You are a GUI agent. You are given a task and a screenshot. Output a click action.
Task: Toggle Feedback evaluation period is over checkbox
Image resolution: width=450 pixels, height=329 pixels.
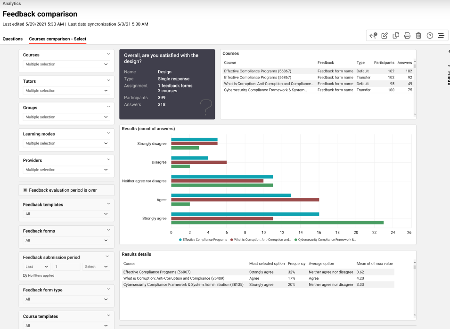(x=25, y=190)
